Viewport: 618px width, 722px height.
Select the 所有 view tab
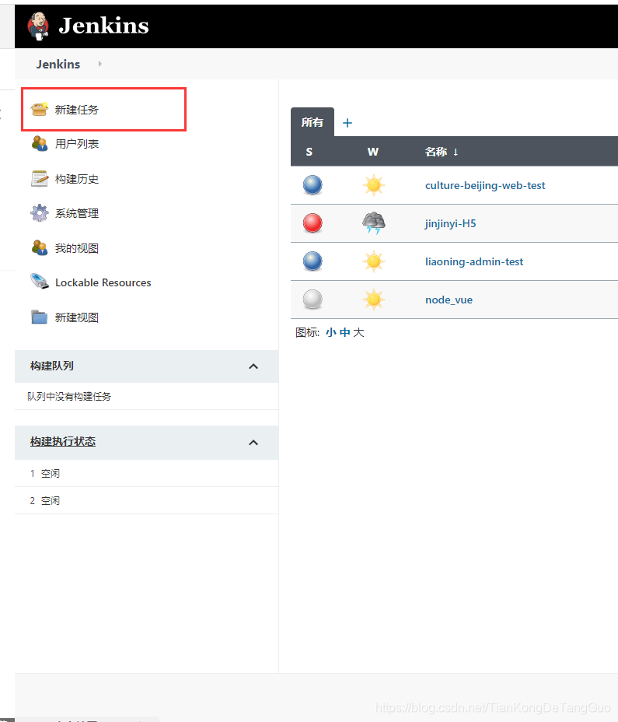click(312, 122)
